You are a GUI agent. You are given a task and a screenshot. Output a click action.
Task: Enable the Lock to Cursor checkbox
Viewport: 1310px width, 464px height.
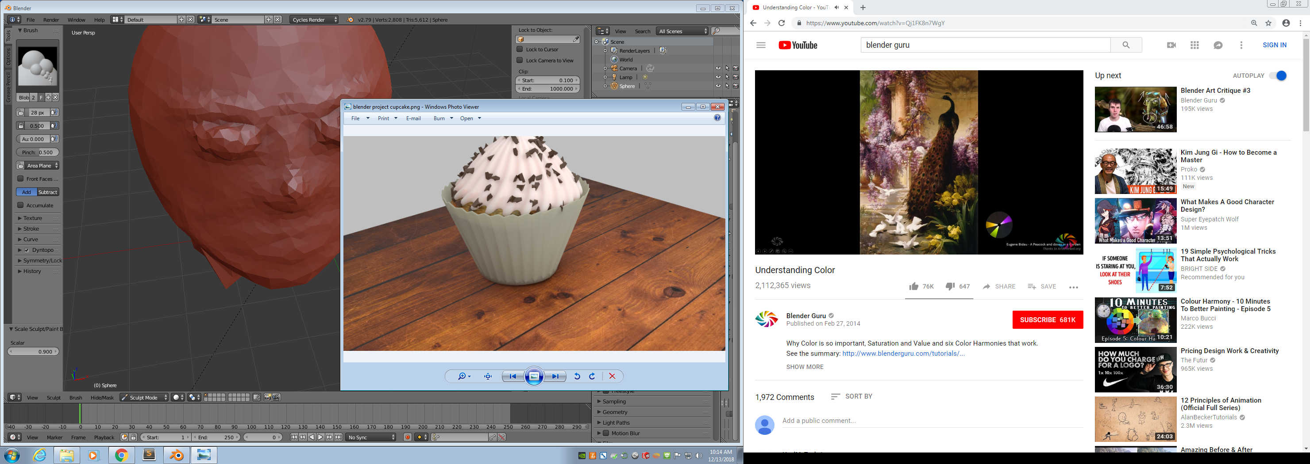pos(520,49)
